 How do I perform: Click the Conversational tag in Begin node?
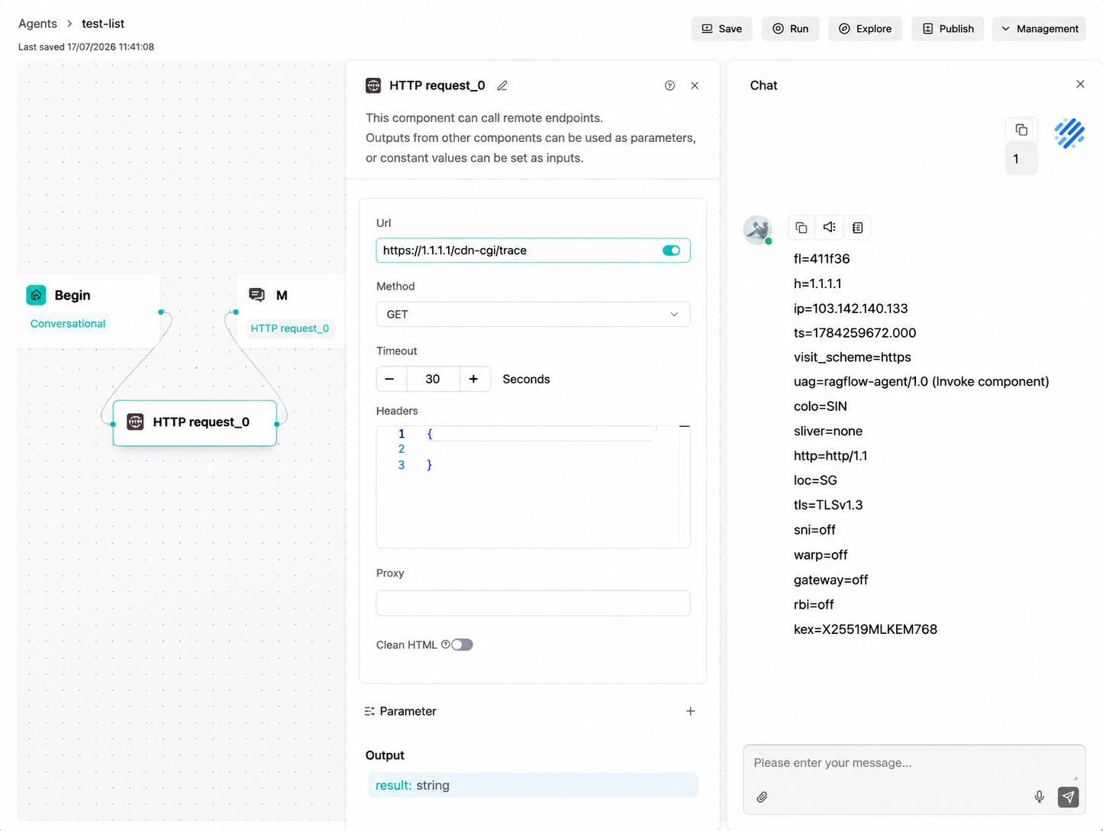coord(68,324)
